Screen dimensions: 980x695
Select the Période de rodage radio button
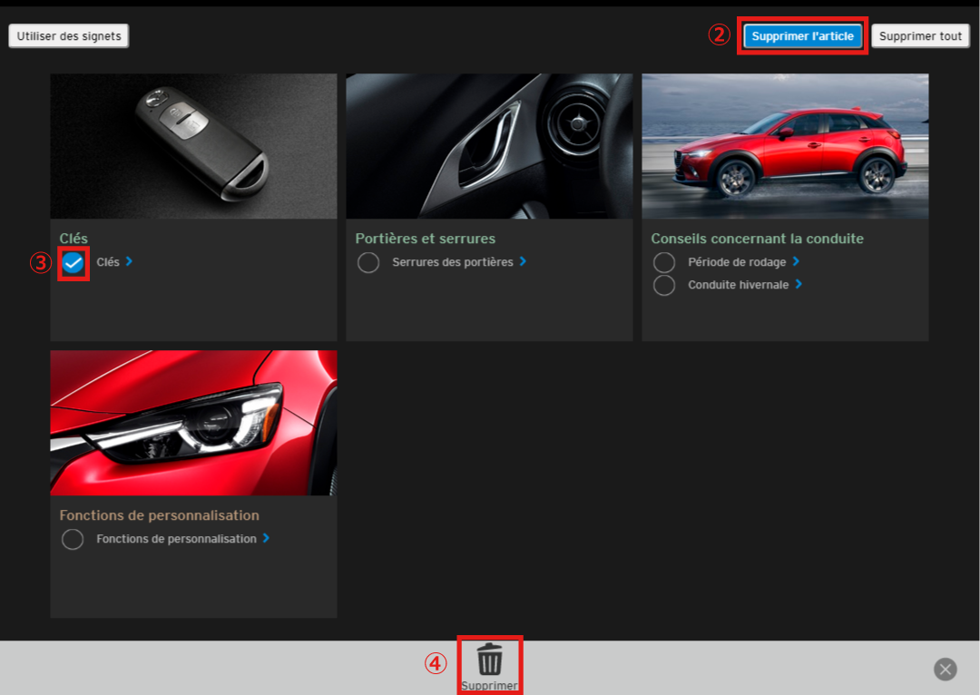664,263
